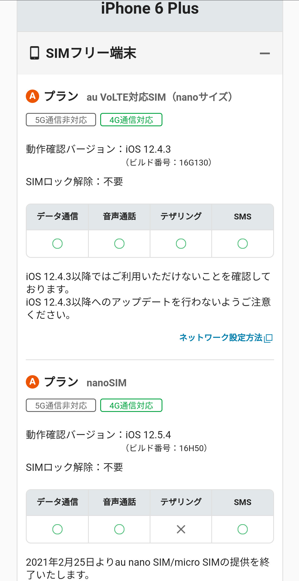This screenshot has width=299, height=581.
Task: Click the circle under SMS in VoLTE table
Action: point(243,244)
